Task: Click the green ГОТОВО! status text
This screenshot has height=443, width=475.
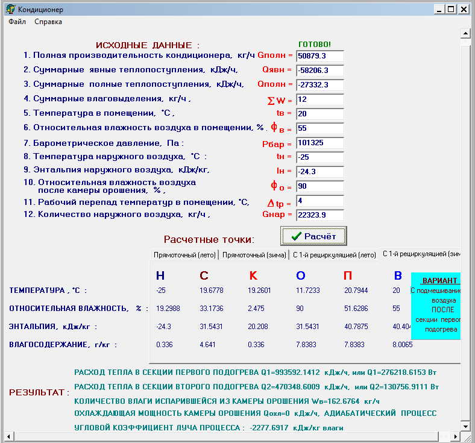Action: 315,45
